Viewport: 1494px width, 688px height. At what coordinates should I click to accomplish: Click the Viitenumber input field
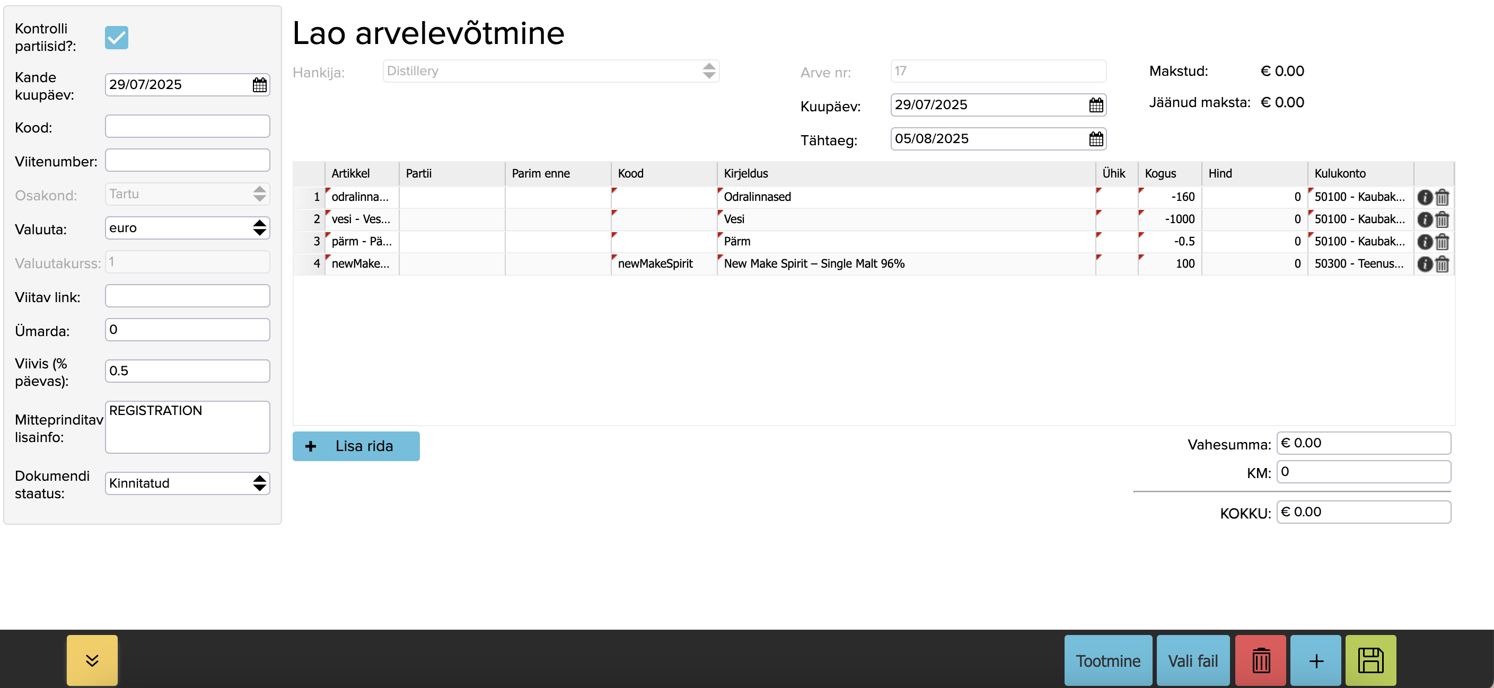[x=187, y=161]
